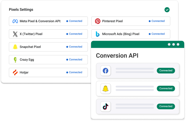This screenshot has width=186, height=121.
Task: Click the first white dot in green title bar
Action: pyautogui.click(x=169, y=44)
